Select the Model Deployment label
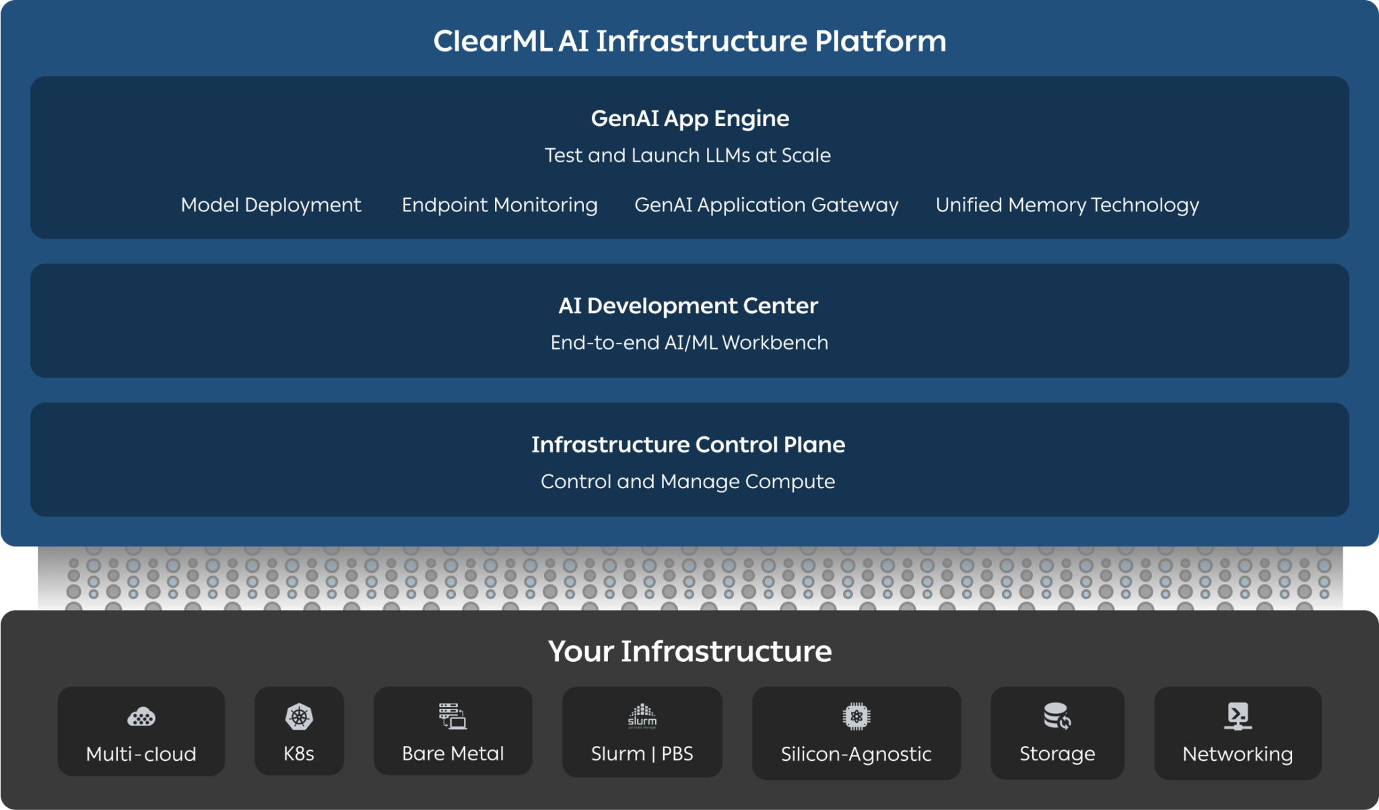Image resolution: width=1379 pixels, height=810 pixels. [x=271, y=205]
